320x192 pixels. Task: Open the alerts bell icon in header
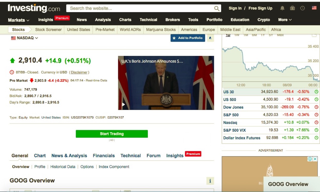(x=282, y=8)
